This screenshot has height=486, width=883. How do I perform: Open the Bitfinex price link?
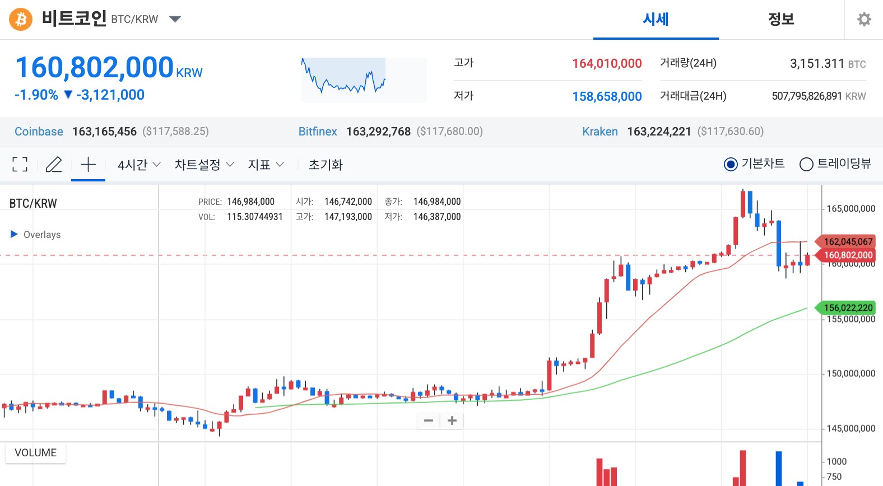click(318, 132)
